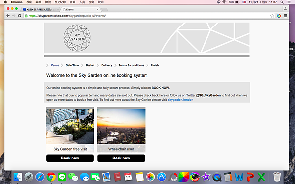
Task: Click the Chrome icon in the dock
Action: pyautogui.click(x=51, y=177)
